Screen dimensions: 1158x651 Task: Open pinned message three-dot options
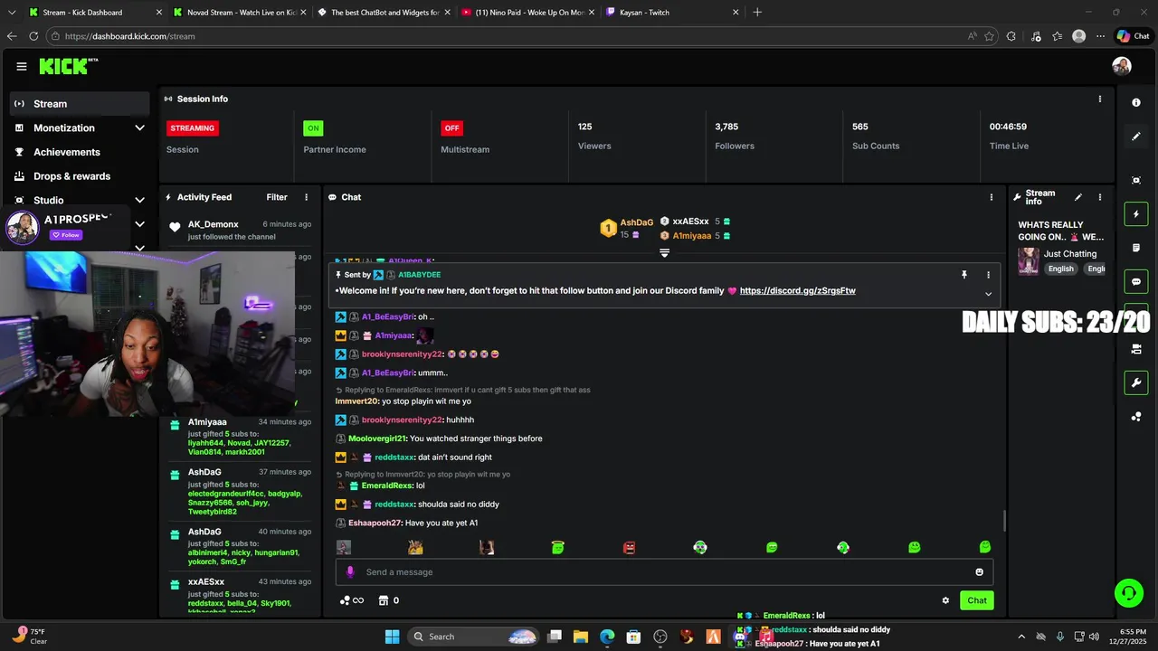click(988, 275)
